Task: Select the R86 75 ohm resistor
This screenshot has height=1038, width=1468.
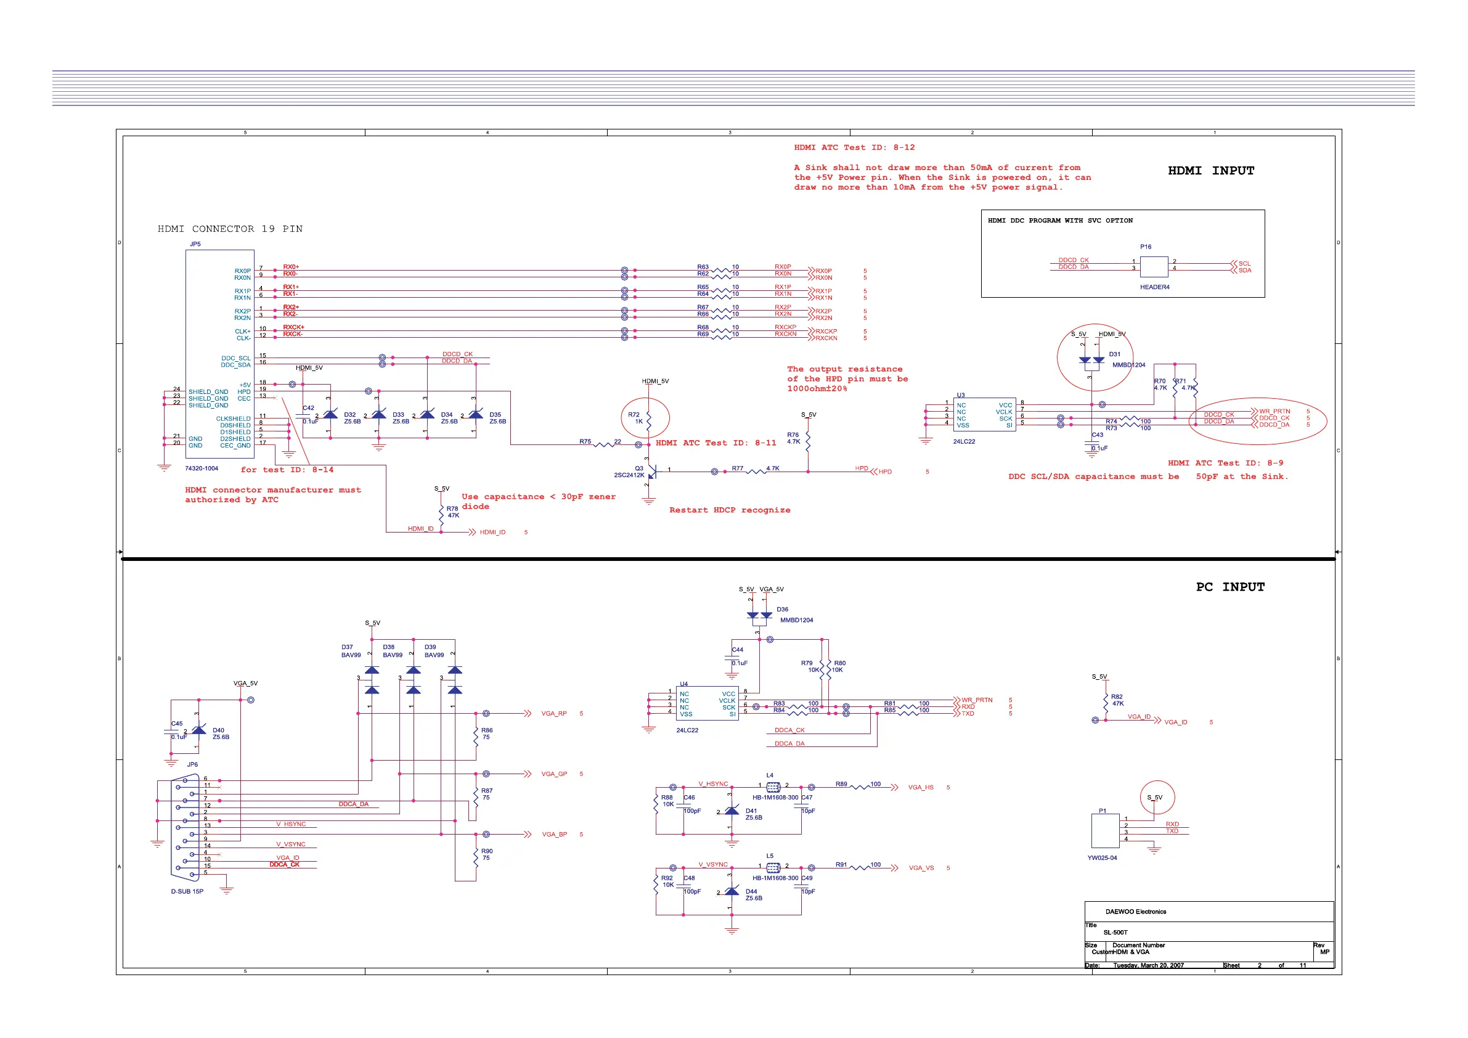Action: click(476, 735)
